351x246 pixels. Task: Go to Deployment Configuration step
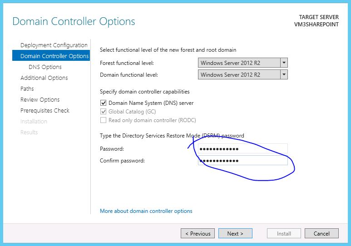pos(54,45)
